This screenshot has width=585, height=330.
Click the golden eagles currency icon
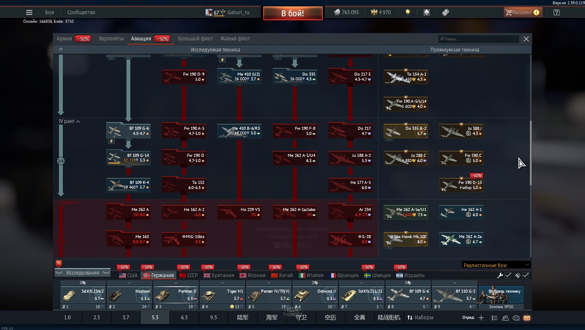click(x=374, y=12)
